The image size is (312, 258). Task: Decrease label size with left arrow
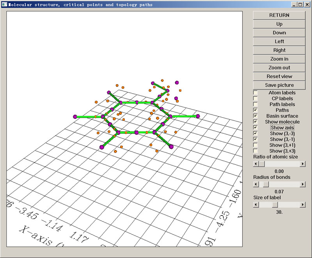click(x=256, y=205)
